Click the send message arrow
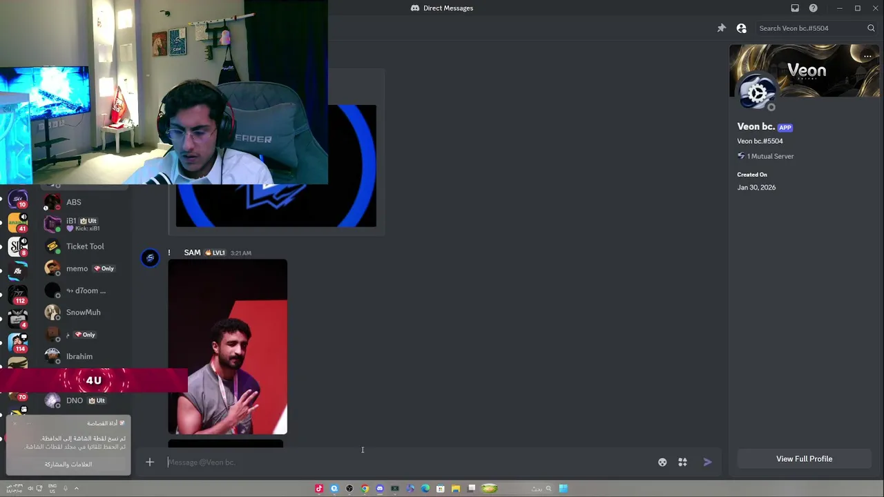This screenshot has width=884, height=497. point(707,462)
